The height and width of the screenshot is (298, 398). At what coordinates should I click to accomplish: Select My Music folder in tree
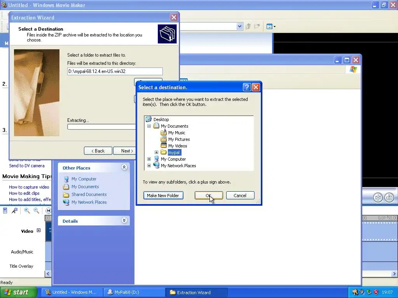177,133
